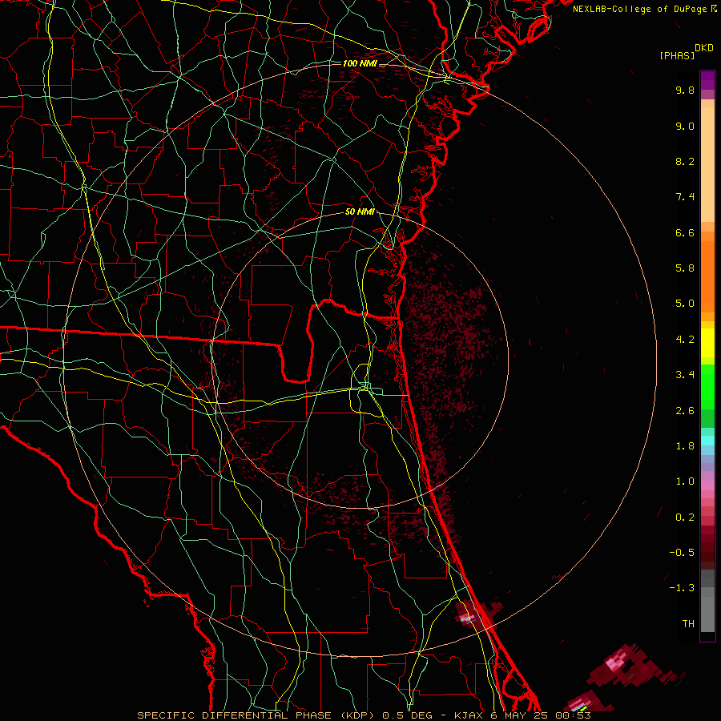Click the 8.2 scale label
The width and height of the screenshot is (721, 721).
(x=685, y=161)
